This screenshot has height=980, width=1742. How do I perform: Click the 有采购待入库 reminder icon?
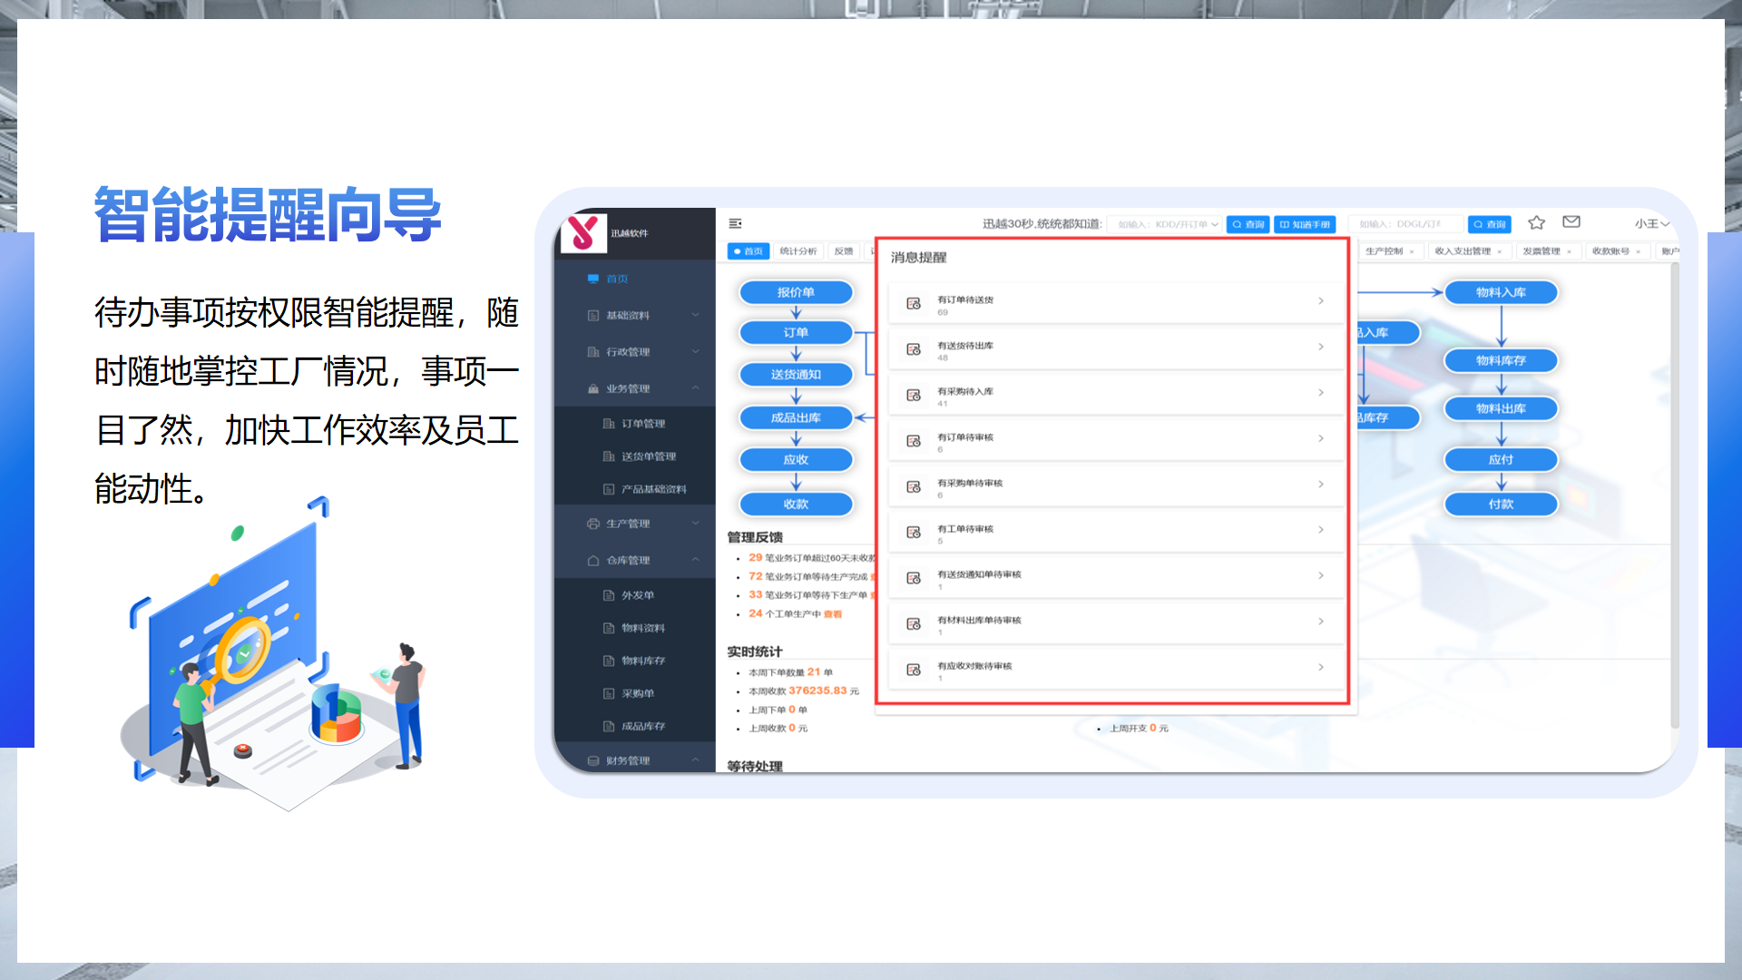(914, 395)
